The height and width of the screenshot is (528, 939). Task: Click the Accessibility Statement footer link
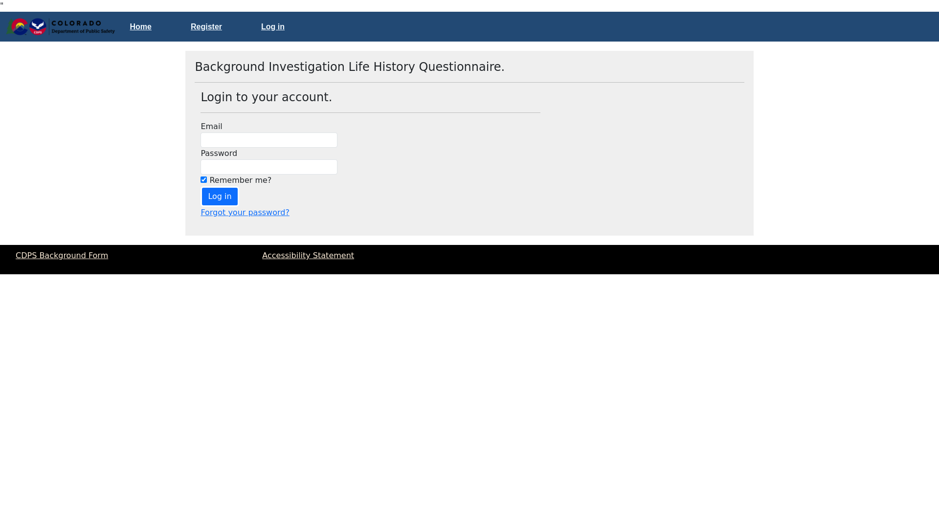click(x=308, y=255)
